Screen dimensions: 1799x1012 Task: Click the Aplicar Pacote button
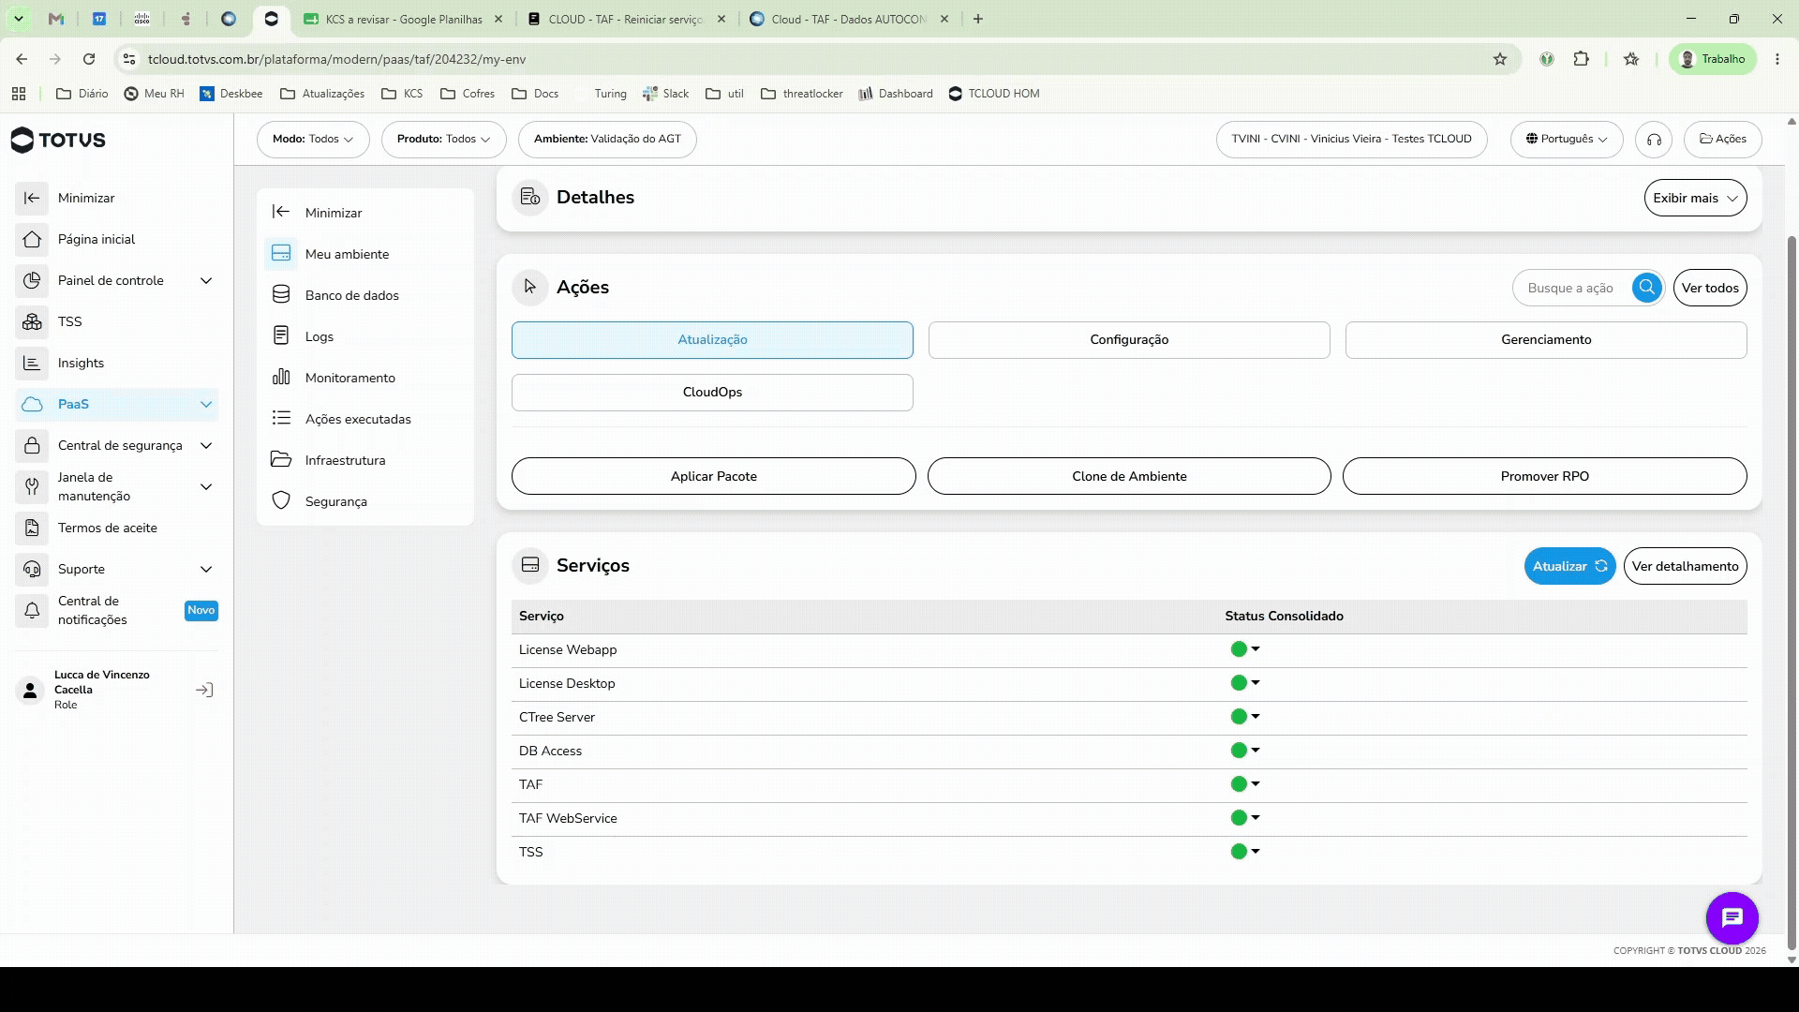[714, 476]
